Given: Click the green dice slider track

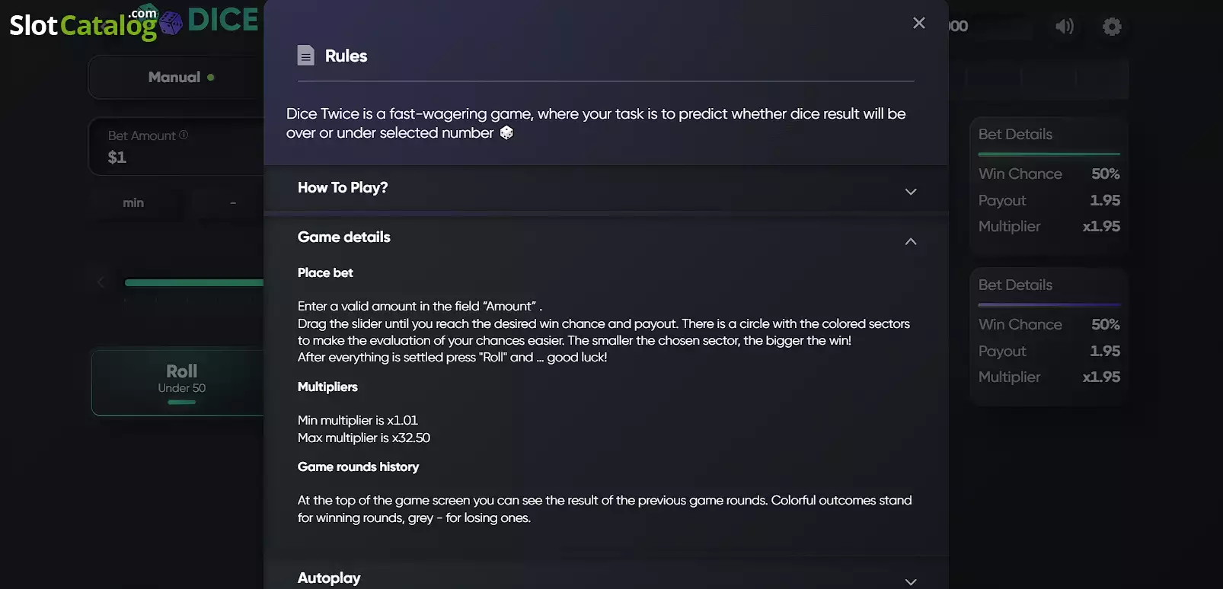Looking at the screenshot, I should coord(194,282).
